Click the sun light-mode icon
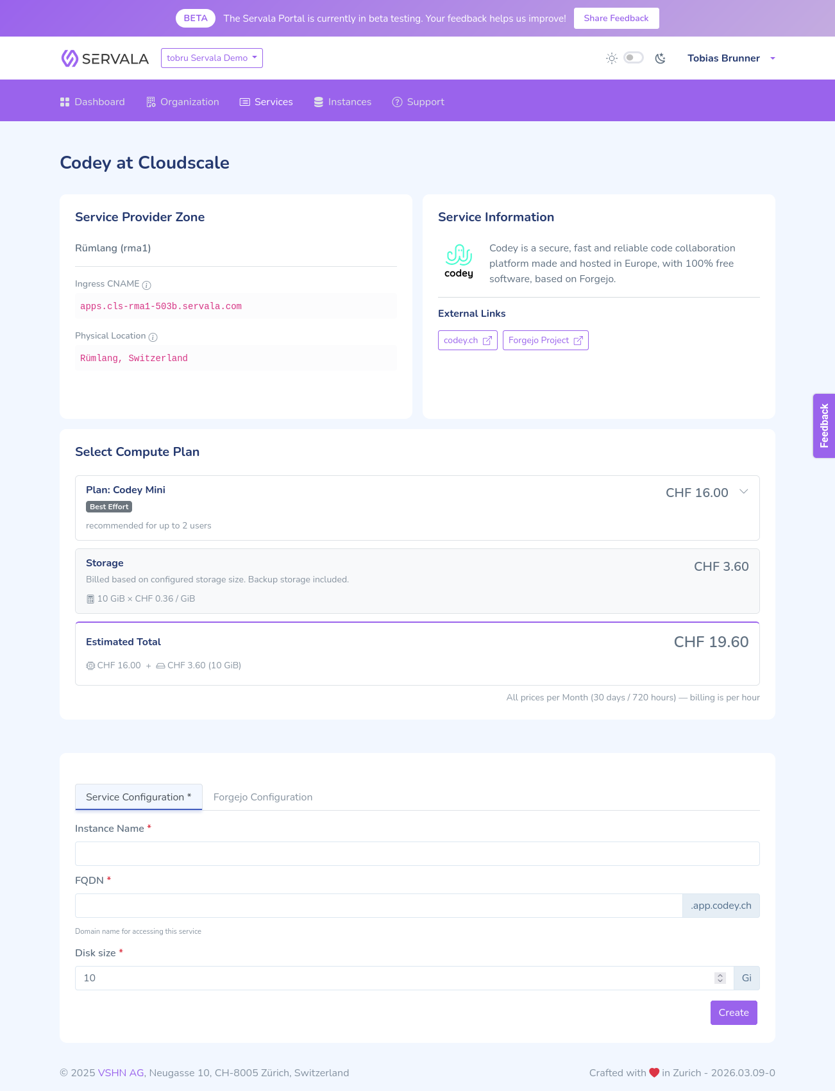 (x=612, y=58)
